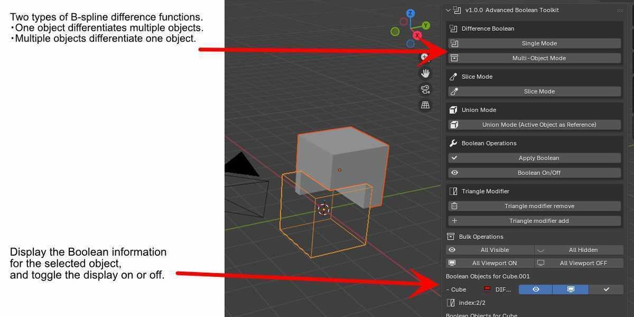Toggle camera view gizmo icon
This screenshot has height=317, width=634.
coord(425,89)
